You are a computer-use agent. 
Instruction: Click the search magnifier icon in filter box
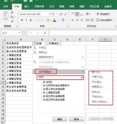(82, 77)
